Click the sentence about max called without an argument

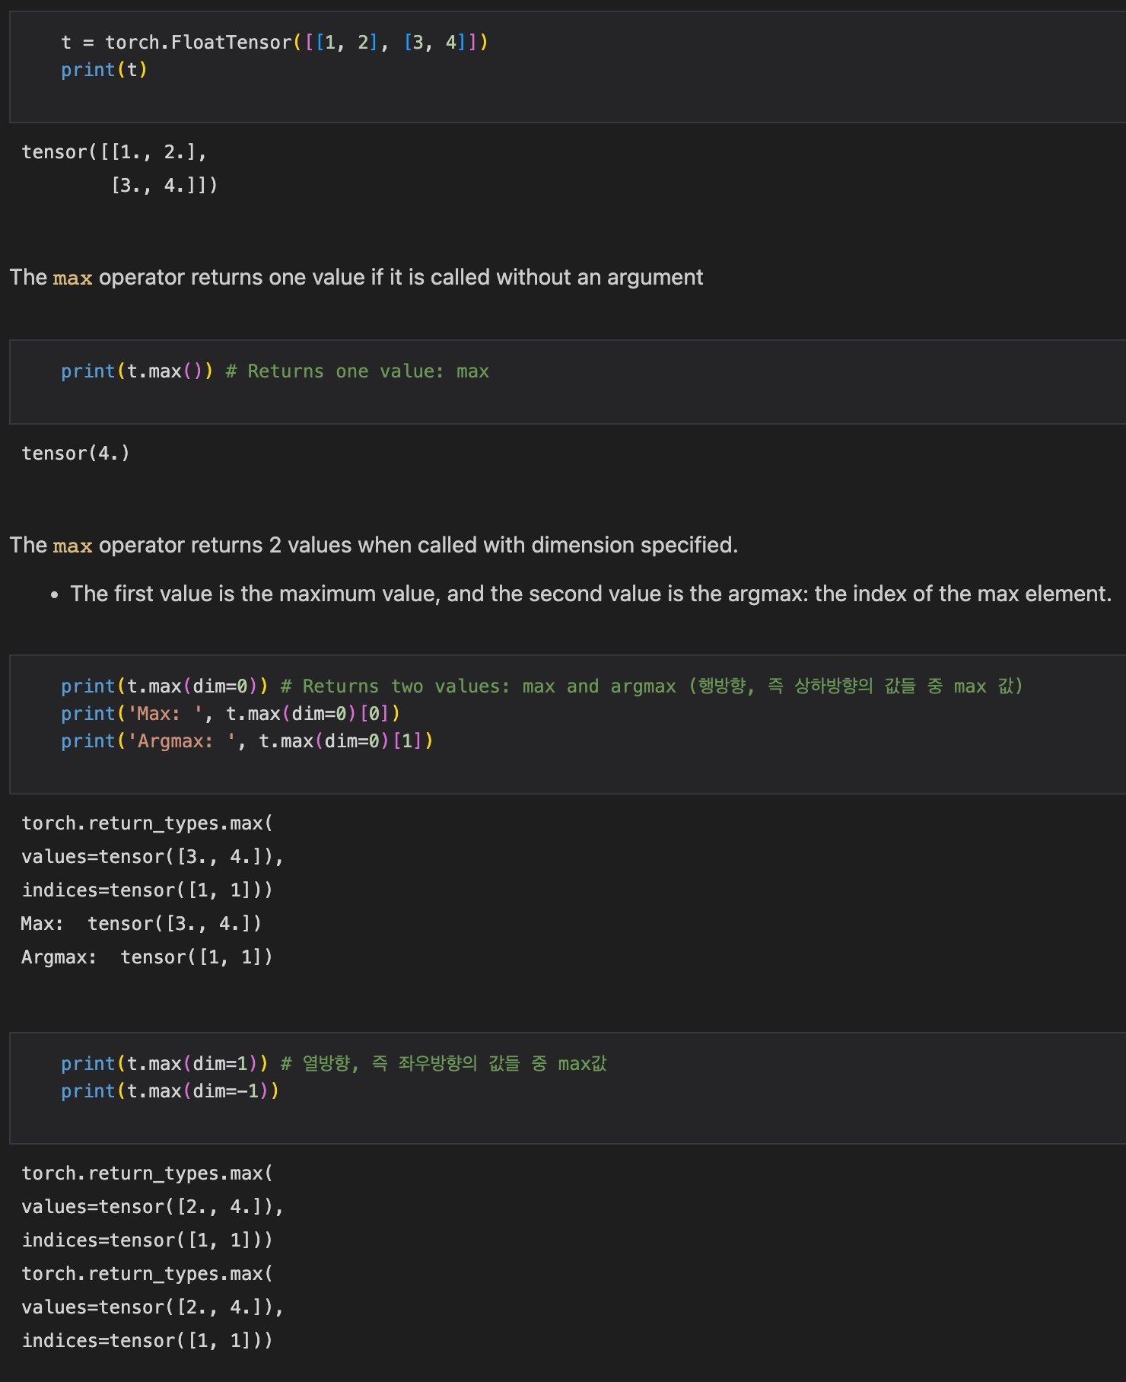[356, 277]
